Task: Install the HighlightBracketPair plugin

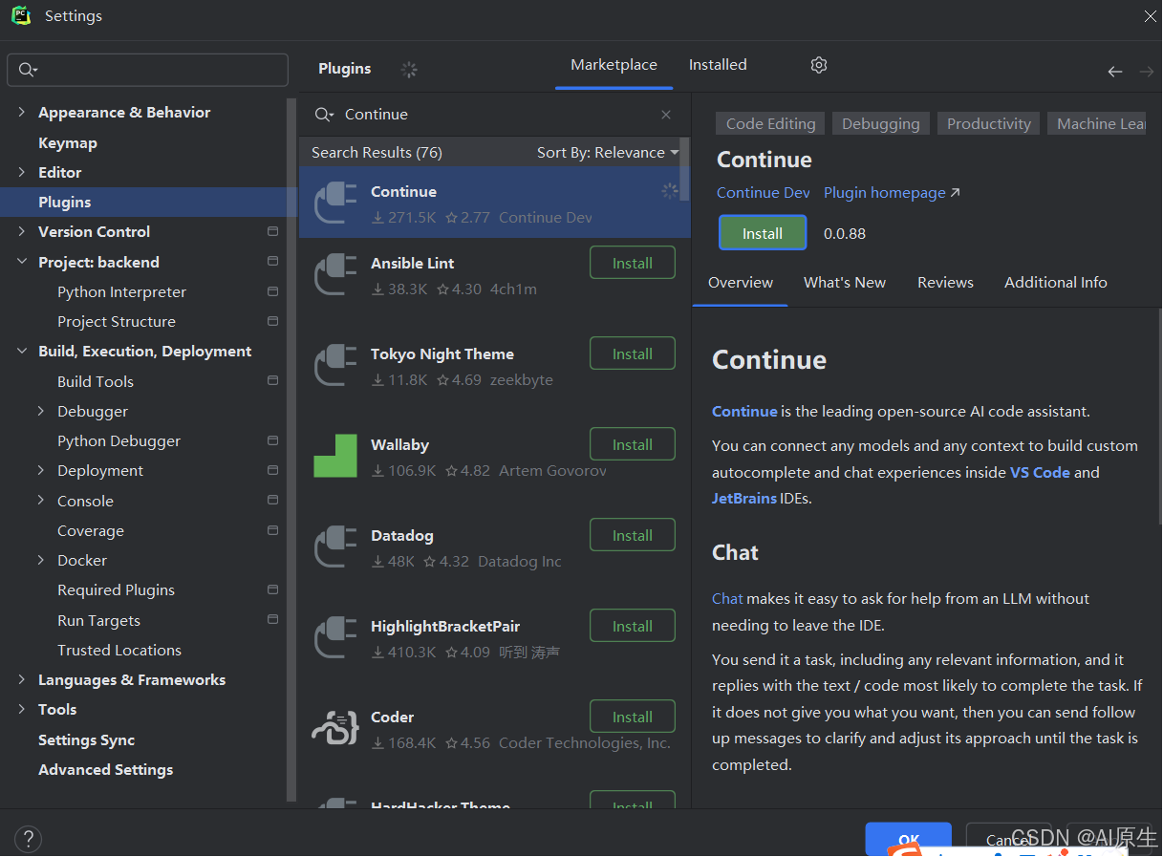Action: [x=633, y=626]
